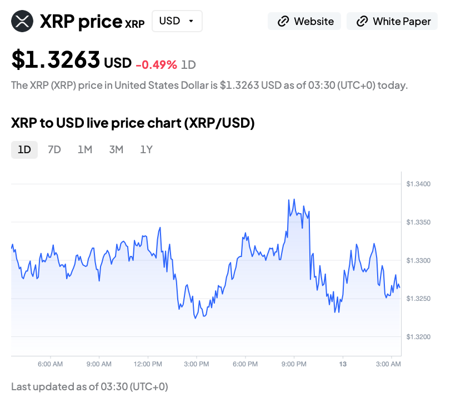Click the XRP logo icon
461x403 pixels.
click(x=22, y=22)
